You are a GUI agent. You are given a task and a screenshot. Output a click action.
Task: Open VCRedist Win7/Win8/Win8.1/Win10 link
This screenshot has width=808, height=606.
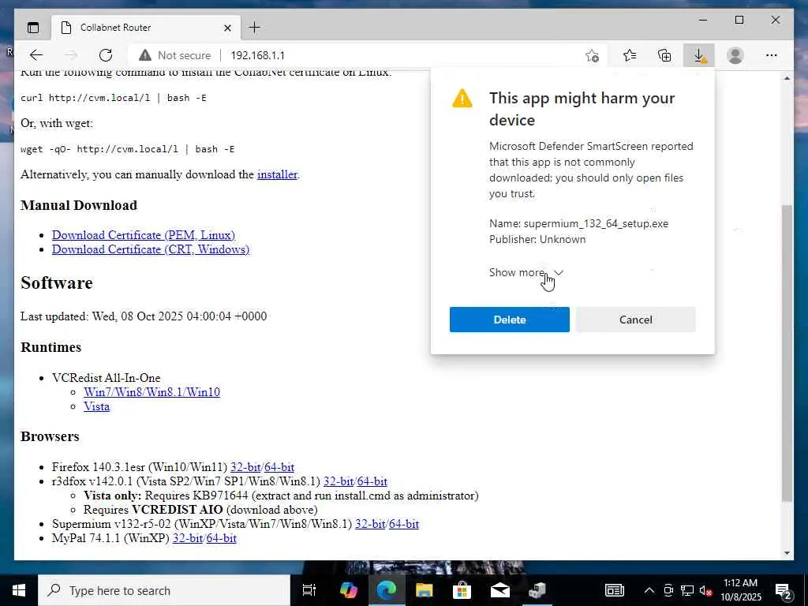[152, 392]
